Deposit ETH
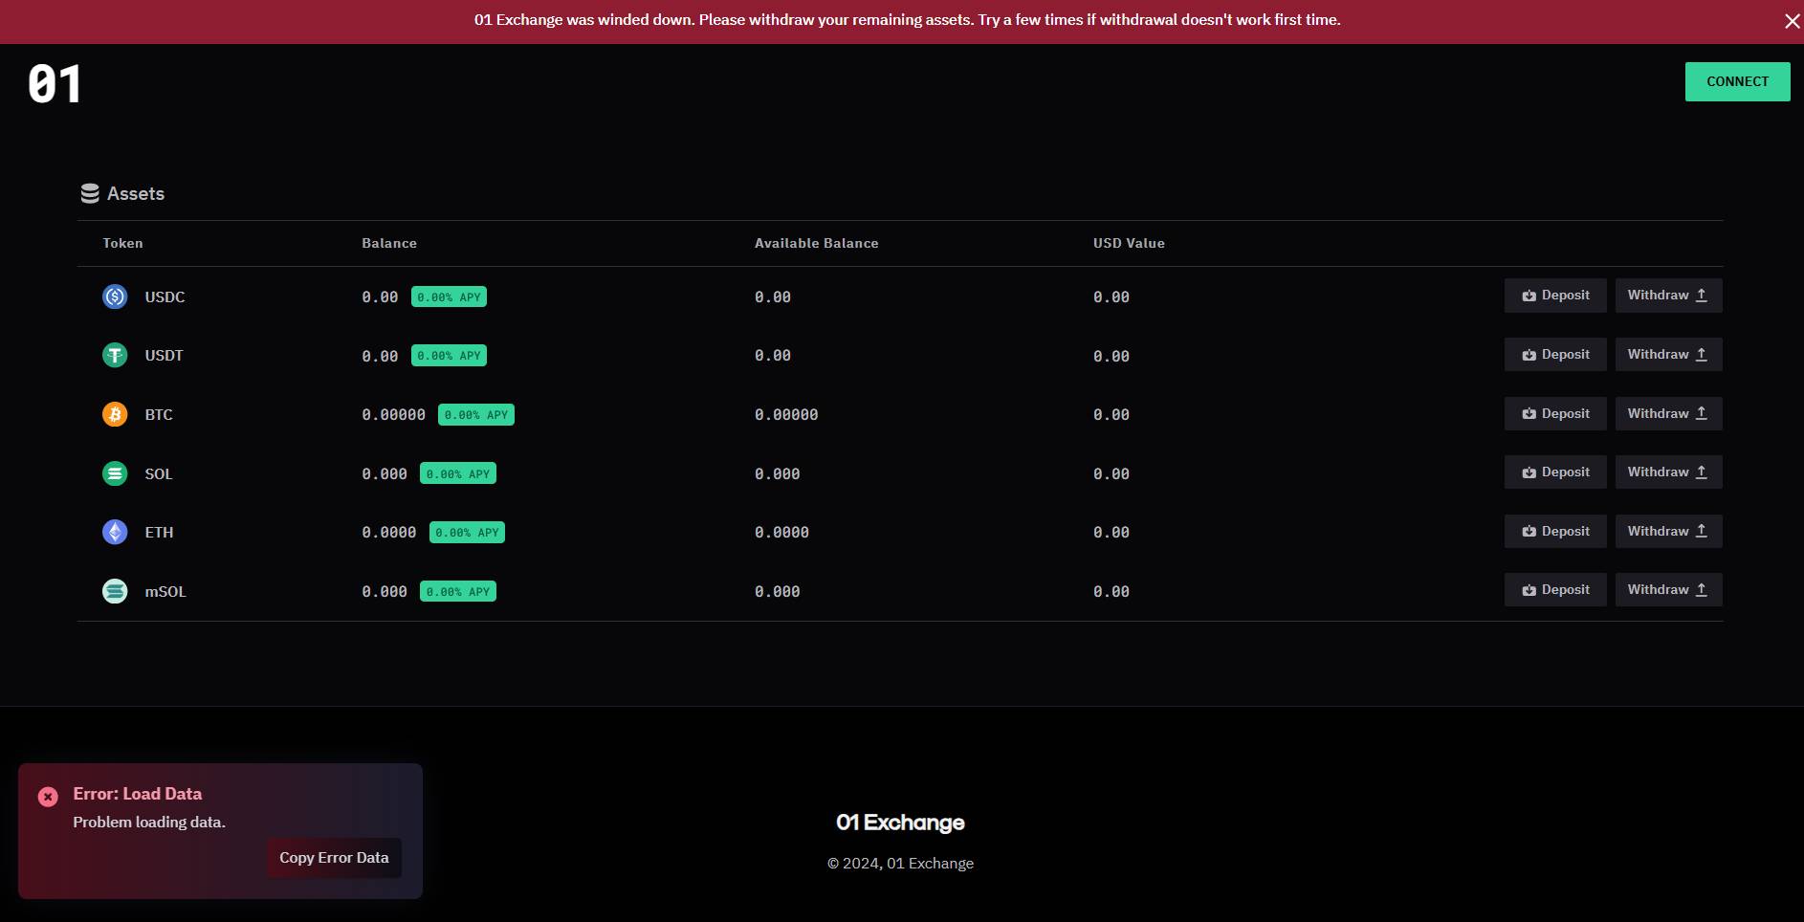 coord(1555,531)
